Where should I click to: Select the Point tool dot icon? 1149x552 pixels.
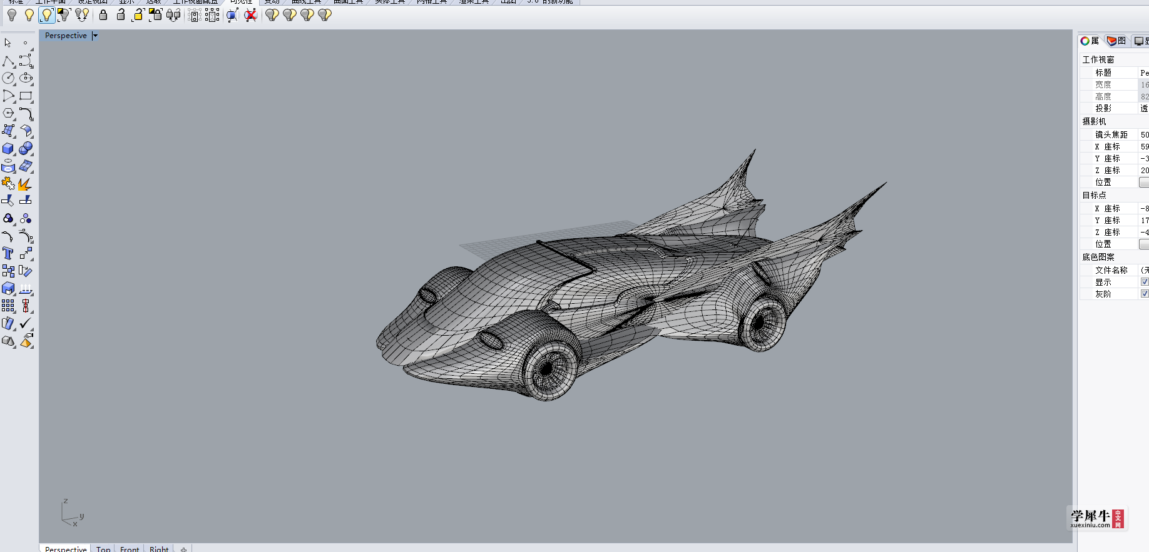(26, 43)
